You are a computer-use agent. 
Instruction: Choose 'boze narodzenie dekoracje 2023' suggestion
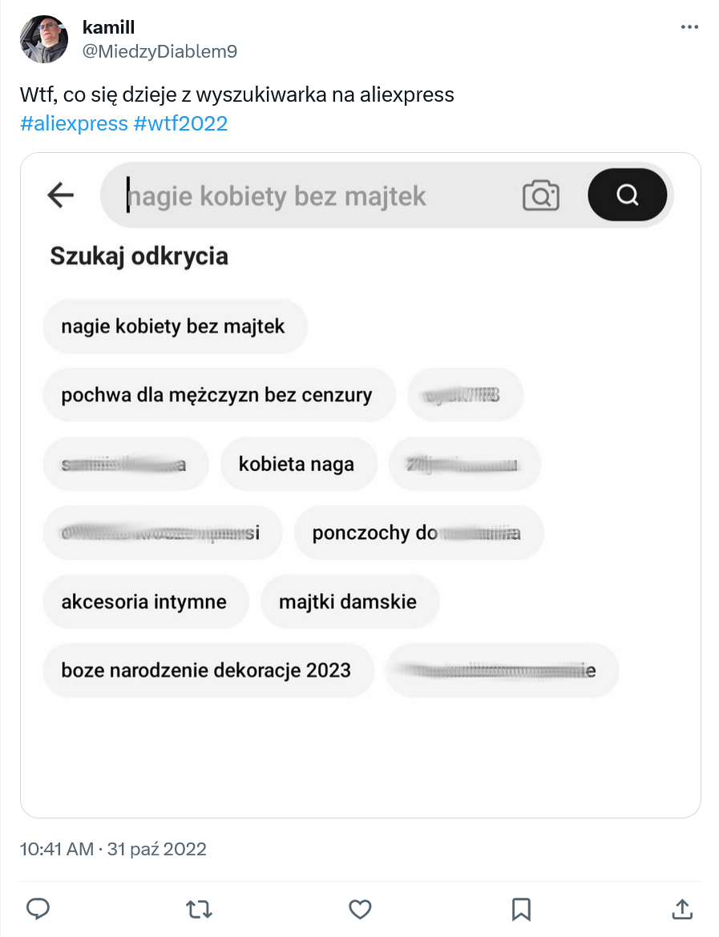[x=208, y=670]
